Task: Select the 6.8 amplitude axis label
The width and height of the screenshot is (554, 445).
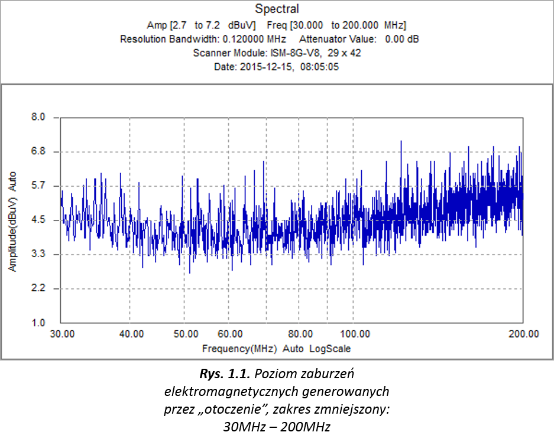Action: [x=38, y=152]
